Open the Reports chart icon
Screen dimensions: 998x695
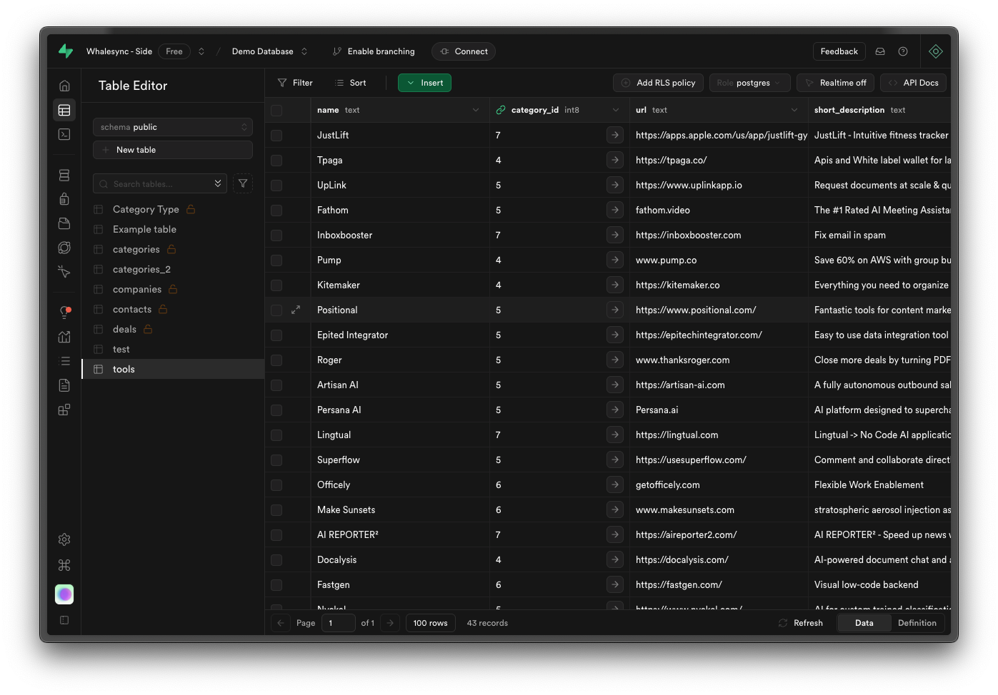pos(64,337)
